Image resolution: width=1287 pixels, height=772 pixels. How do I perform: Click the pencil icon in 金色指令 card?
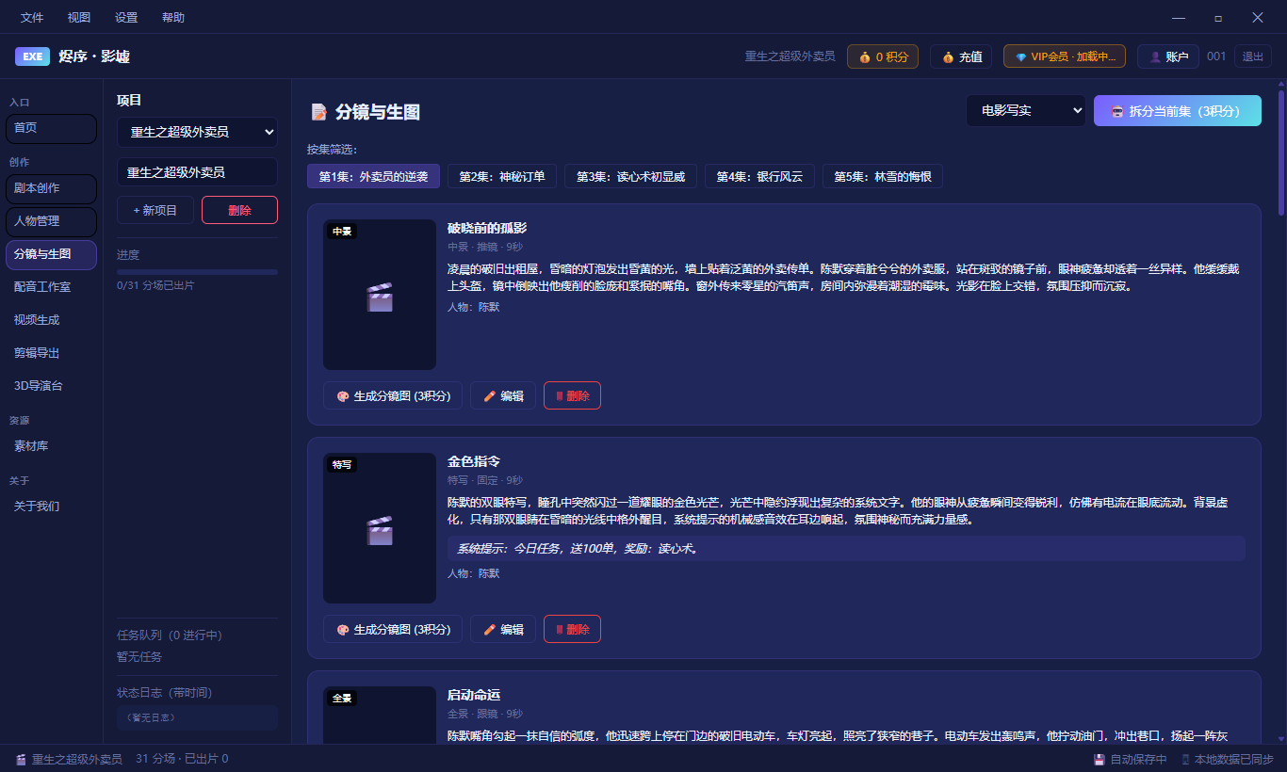(489, 630)
